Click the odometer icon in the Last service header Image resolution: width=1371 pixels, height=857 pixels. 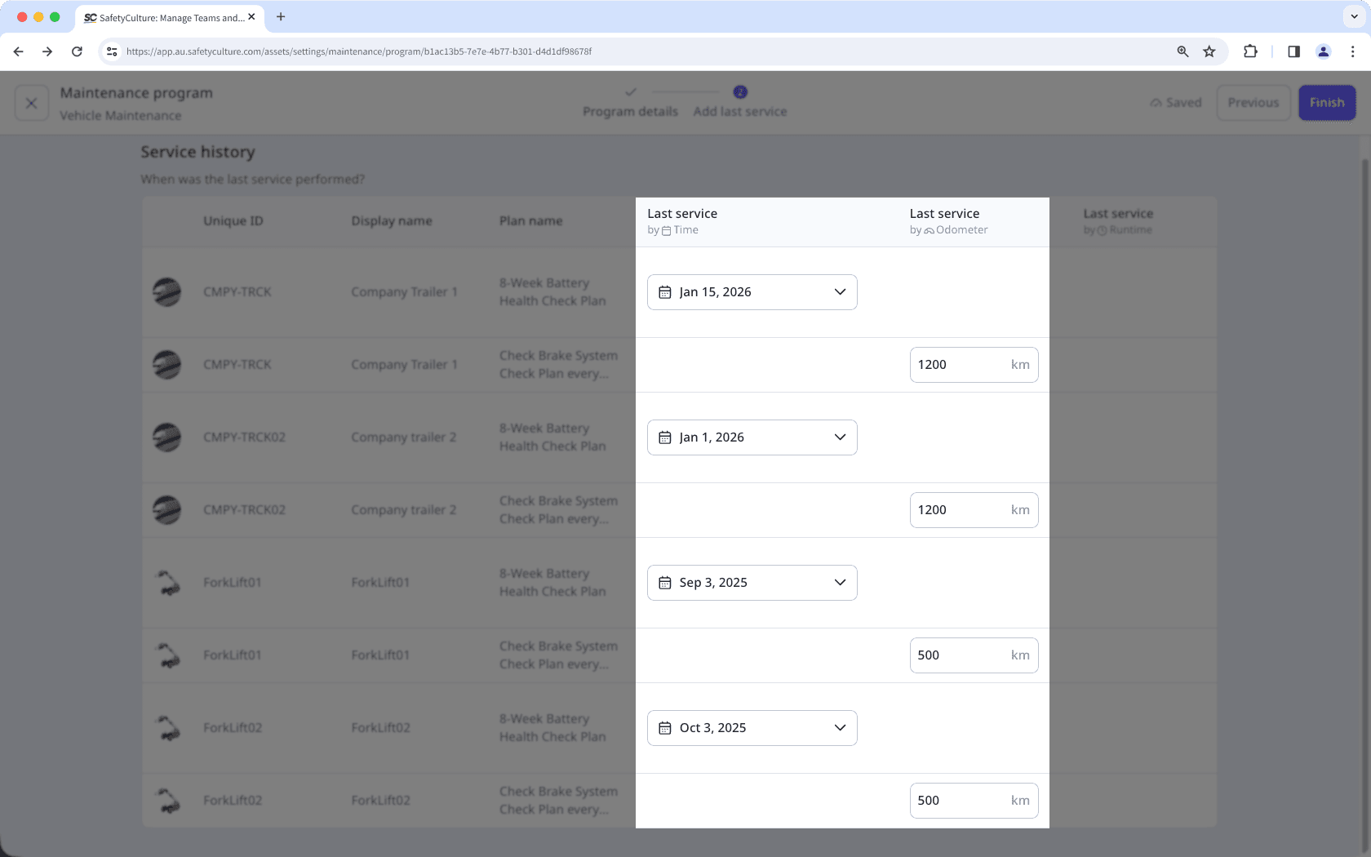point(930,230)
